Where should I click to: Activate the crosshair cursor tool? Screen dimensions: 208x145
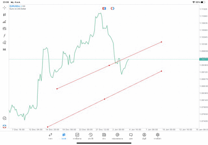[x=5, y=7]
